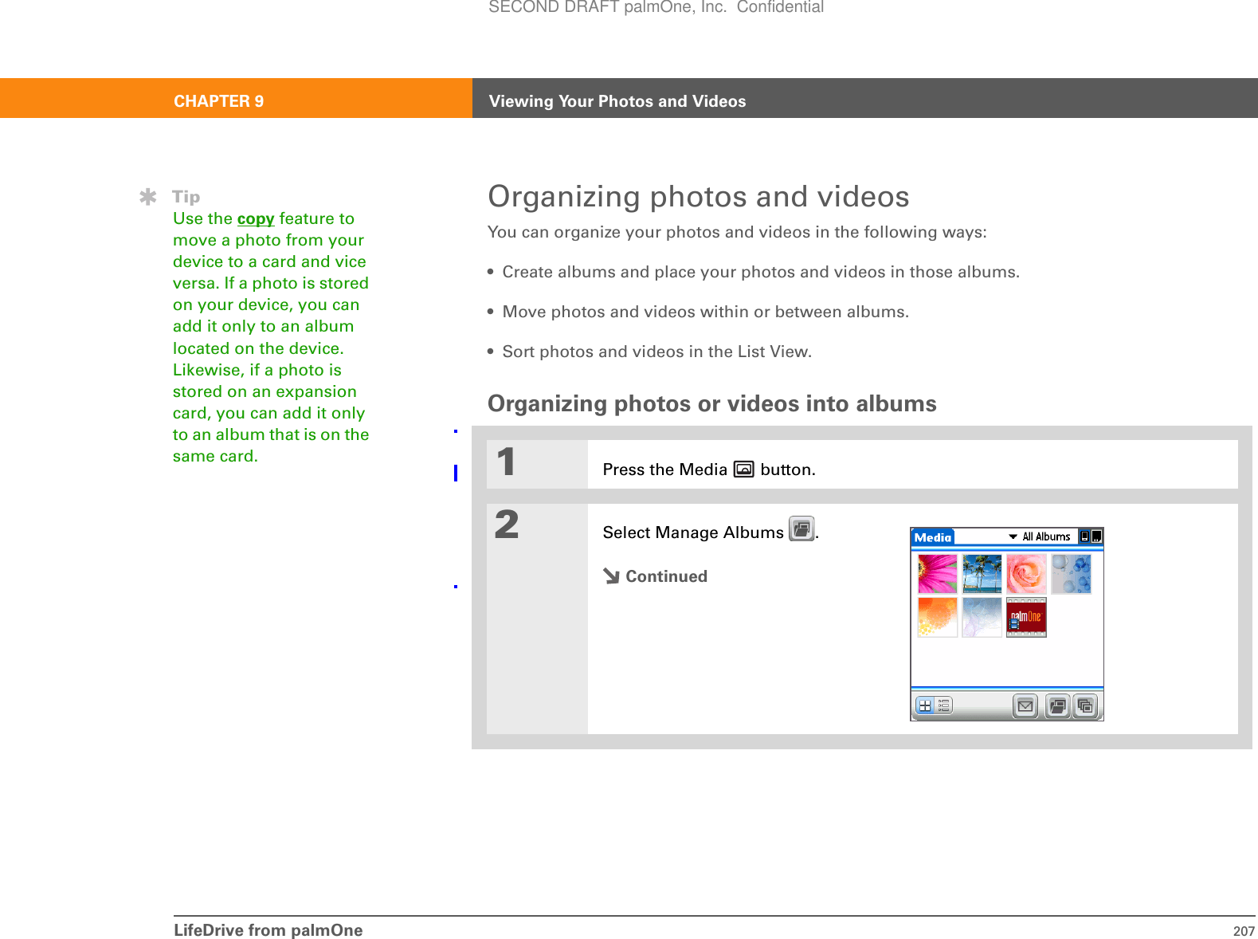Click the 'LifeDrive from palmOne' footer text
Viewport: 1258px width, 939px height.
(x=268, y=930)
